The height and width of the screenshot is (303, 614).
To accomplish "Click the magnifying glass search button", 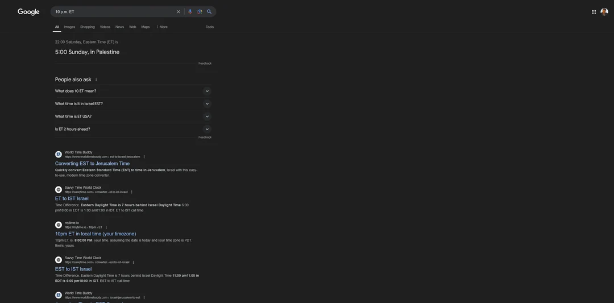I will coord(209,12).
